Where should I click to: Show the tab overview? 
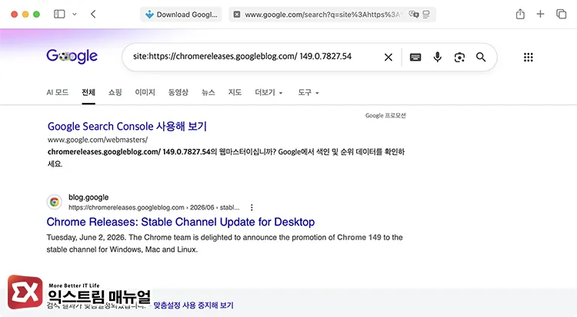click(561, 15)
